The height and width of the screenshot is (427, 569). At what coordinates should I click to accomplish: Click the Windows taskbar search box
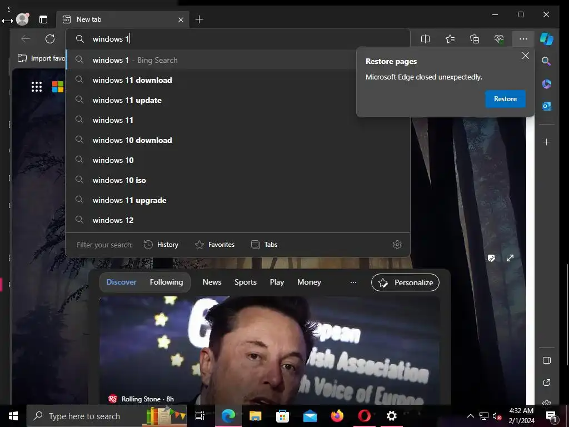coord(107,416)
